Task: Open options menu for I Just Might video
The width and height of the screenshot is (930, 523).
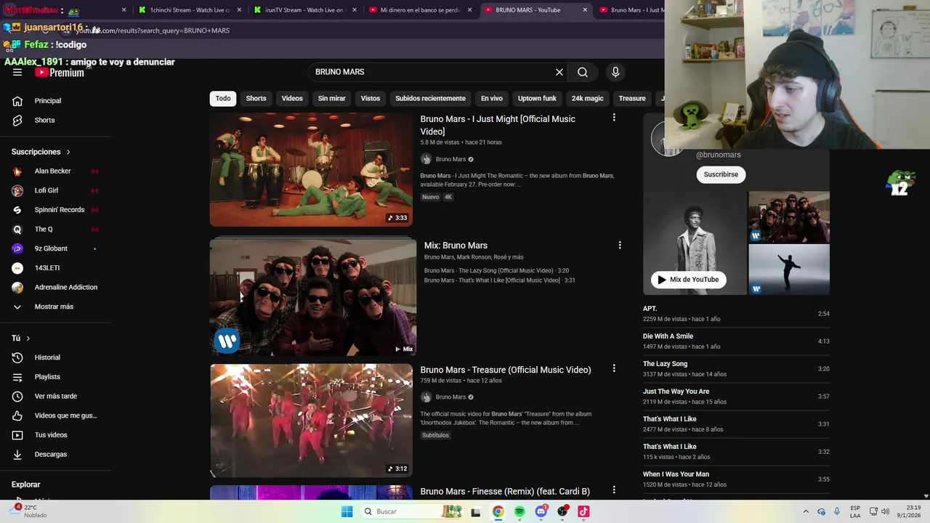Action: click(x=614, y=118)
